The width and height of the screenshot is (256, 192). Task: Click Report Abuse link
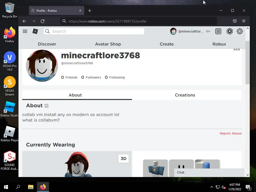coord(230,133)
